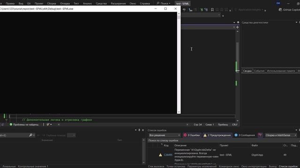Sort by the Описание column header

180,145
